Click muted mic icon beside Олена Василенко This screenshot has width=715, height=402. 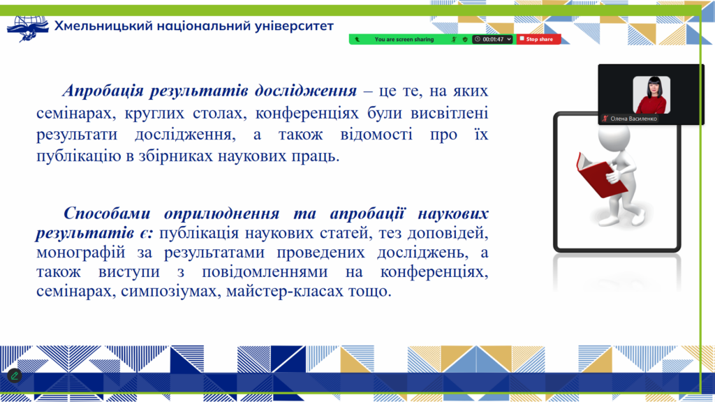pyautogui.click(x=605, y=119)
